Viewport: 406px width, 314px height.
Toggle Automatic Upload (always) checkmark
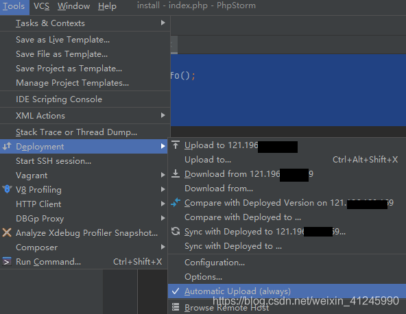[176, 291]
